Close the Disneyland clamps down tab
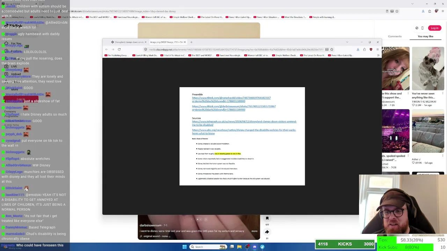Viewport: 447px width, 251px height. (146, 42)
